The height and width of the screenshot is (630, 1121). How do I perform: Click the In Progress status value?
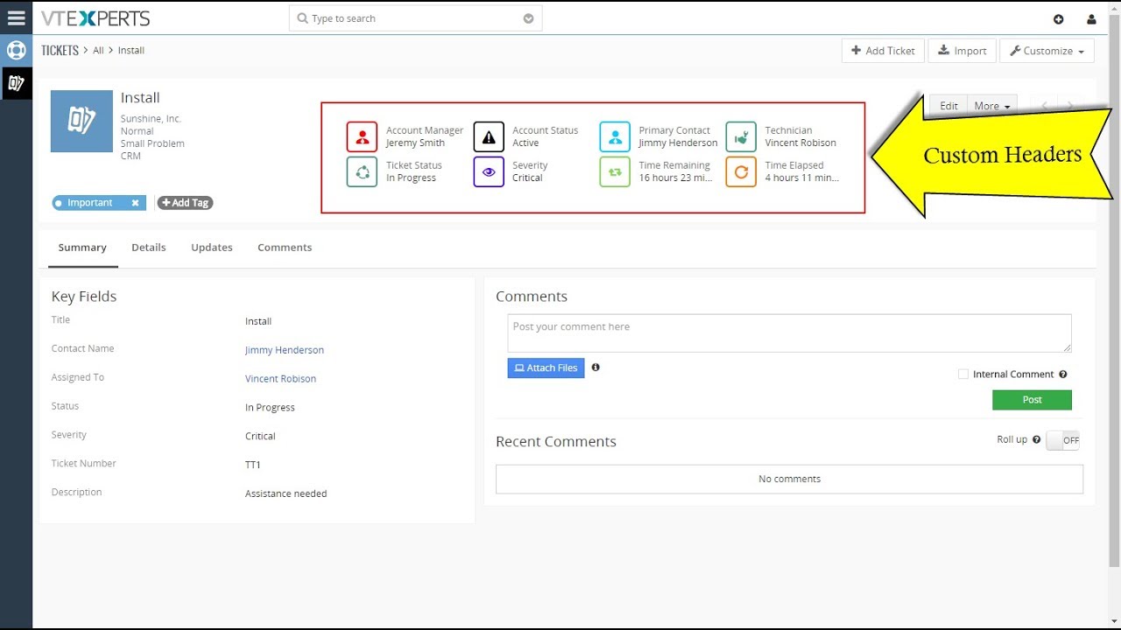[270, 408]
